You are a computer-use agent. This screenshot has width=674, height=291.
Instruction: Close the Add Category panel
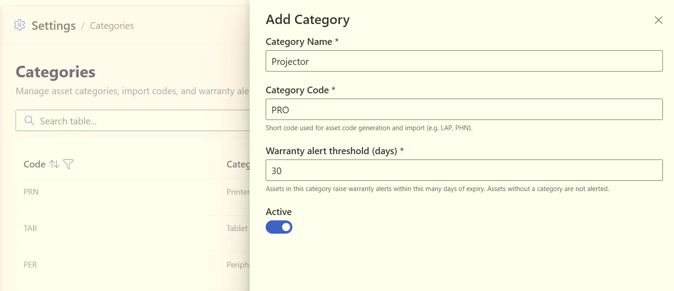pos(658,20)
